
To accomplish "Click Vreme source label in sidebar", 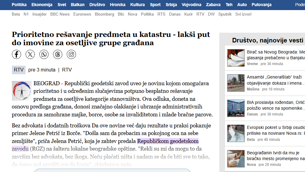I will click(x=252, y=64).
